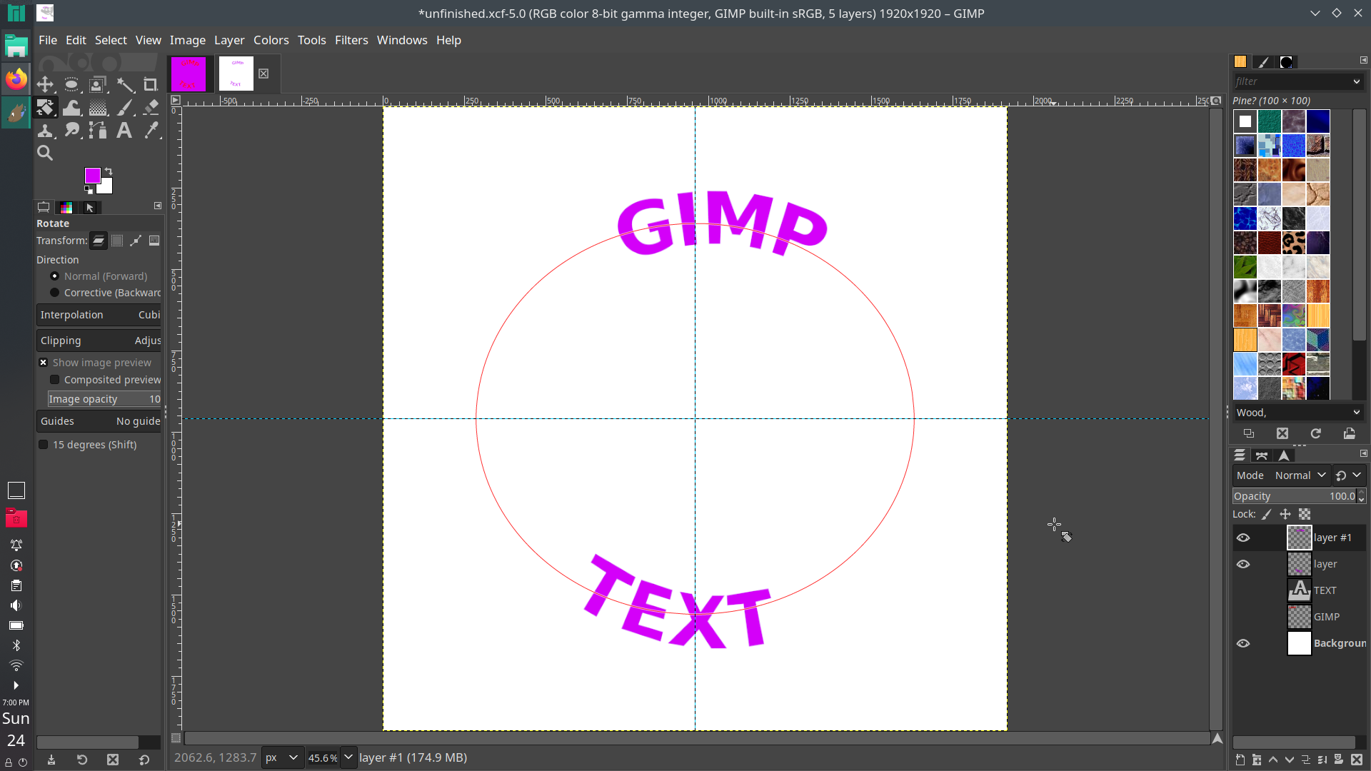This screenshot has height=771, width=1371.
Task: Delete the selected layer
Action: click(1357, 760)
